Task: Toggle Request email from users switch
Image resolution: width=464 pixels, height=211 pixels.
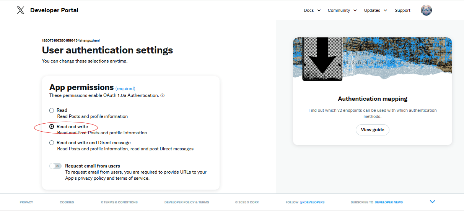Action: (55, 166)
